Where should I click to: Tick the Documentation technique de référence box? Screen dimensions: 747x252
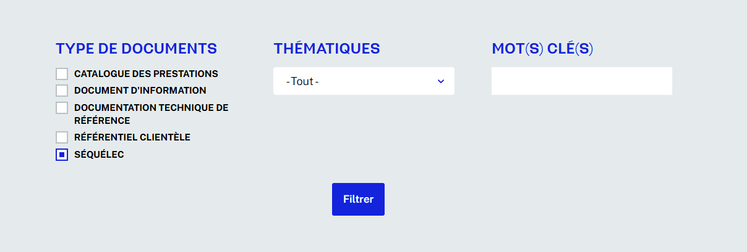click(62, 108)
